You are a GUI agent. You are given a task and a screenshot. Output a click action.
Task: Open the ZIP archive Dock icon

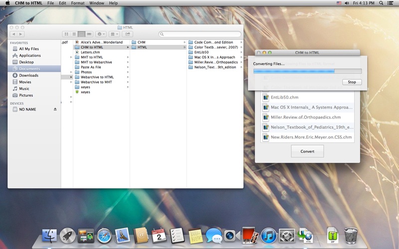(333, 236)
